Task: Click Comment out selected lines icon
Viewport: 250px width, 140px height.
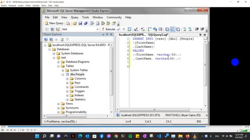Action: tap(184, 29)
